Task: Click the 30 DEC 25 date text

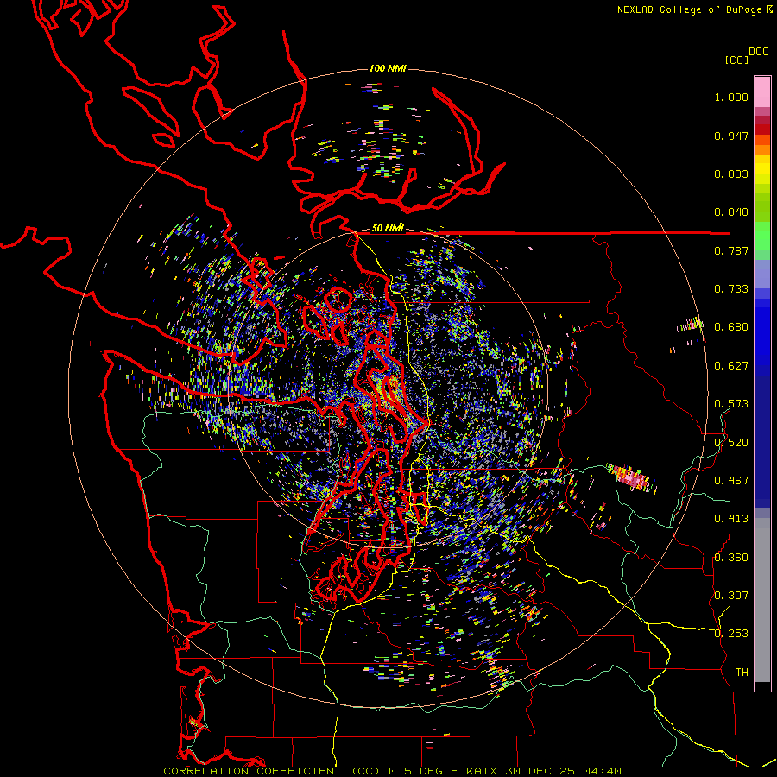Action: click(x=541, y=771)
